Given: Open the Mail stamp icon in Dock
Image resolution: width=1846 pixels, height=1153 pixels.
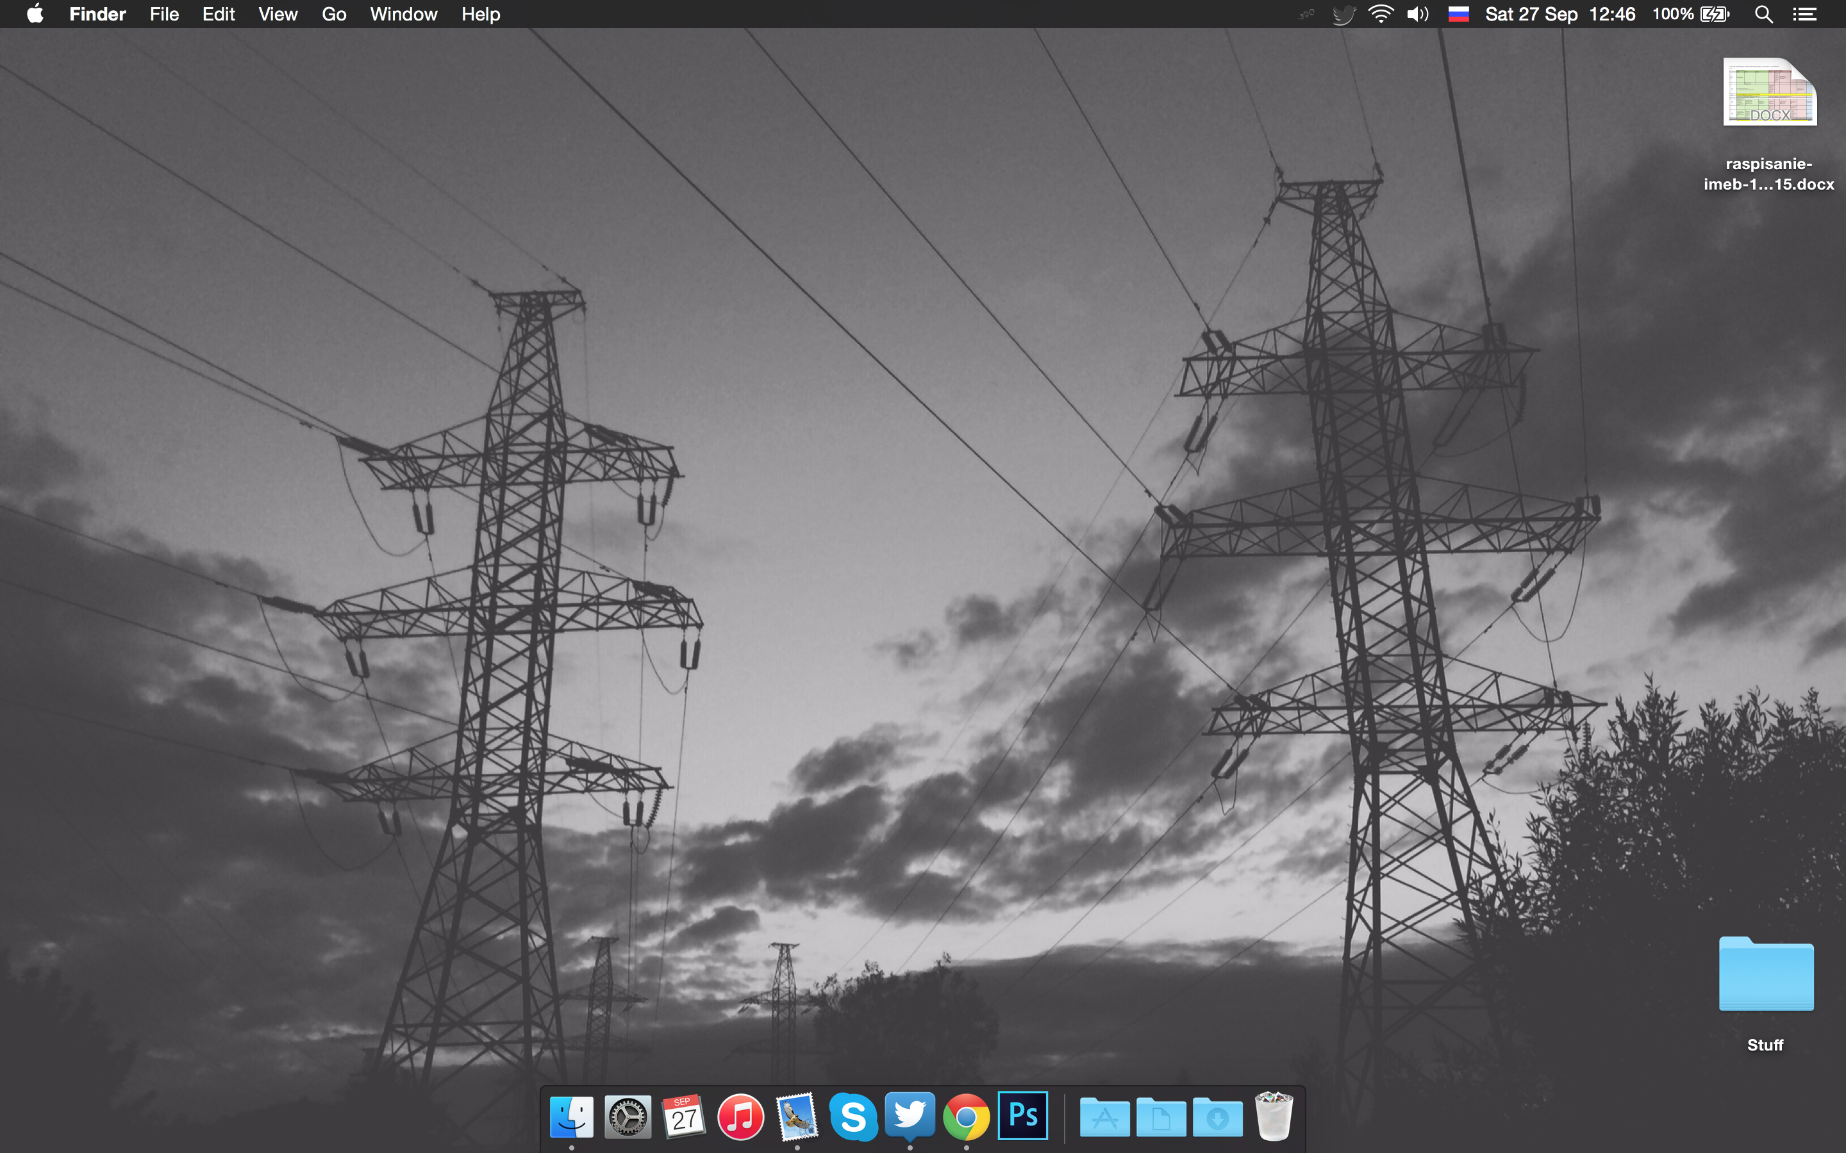Looking at the screenshot, I should coord(796,1117).
